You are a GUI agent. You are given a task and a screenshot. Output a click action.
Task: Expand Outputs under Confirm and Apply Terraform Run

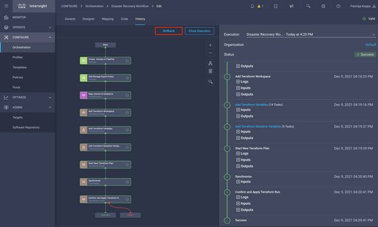(x=245, y=210)
